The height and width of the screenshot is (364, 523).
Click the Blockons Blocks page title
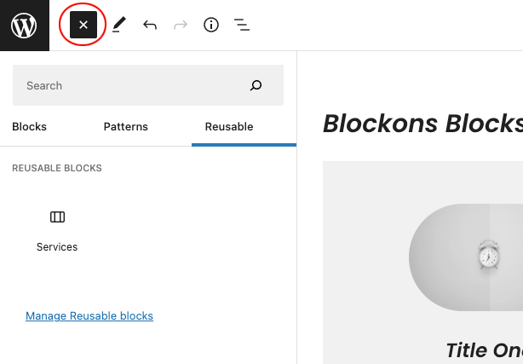click(423, 124)
